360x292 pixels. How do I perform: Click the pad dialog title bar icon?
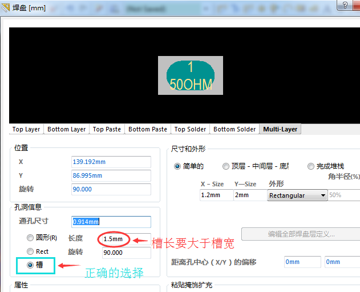[6, 7]
